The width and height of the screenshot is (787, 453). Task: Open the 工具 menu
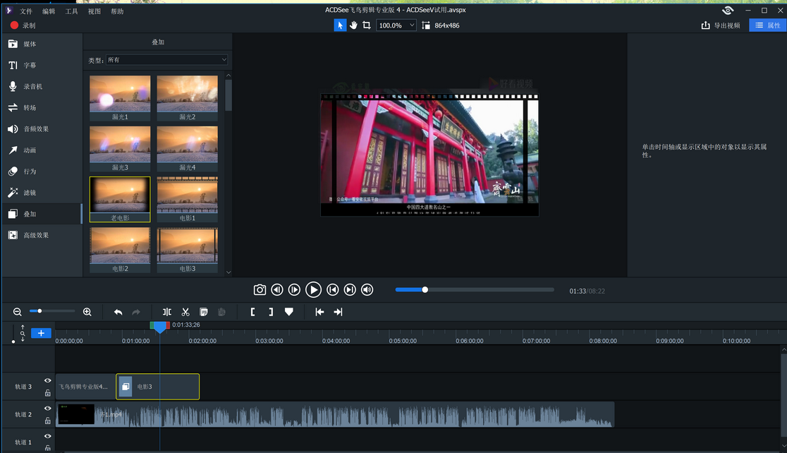pos(71,11)
